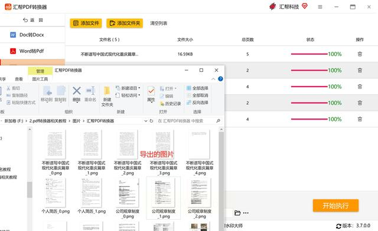This screenshot has height=231, width=378.
Task: Select thumbnail 公司规章制度_1.png
Action: [164, 199]
